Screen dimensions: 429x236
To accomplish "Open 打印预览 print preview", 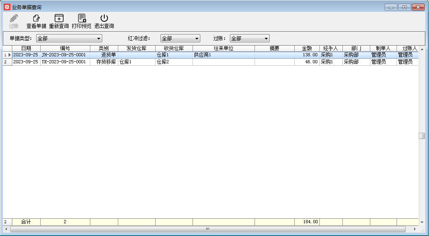I will [82, 19].
